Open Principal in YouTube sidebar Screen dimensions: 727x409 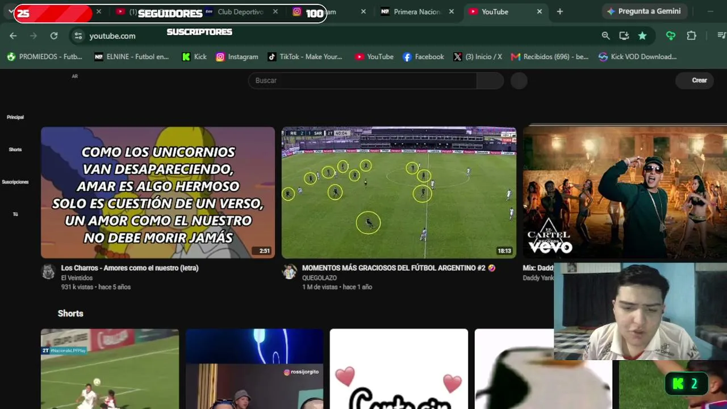click(x=15, y=117)
